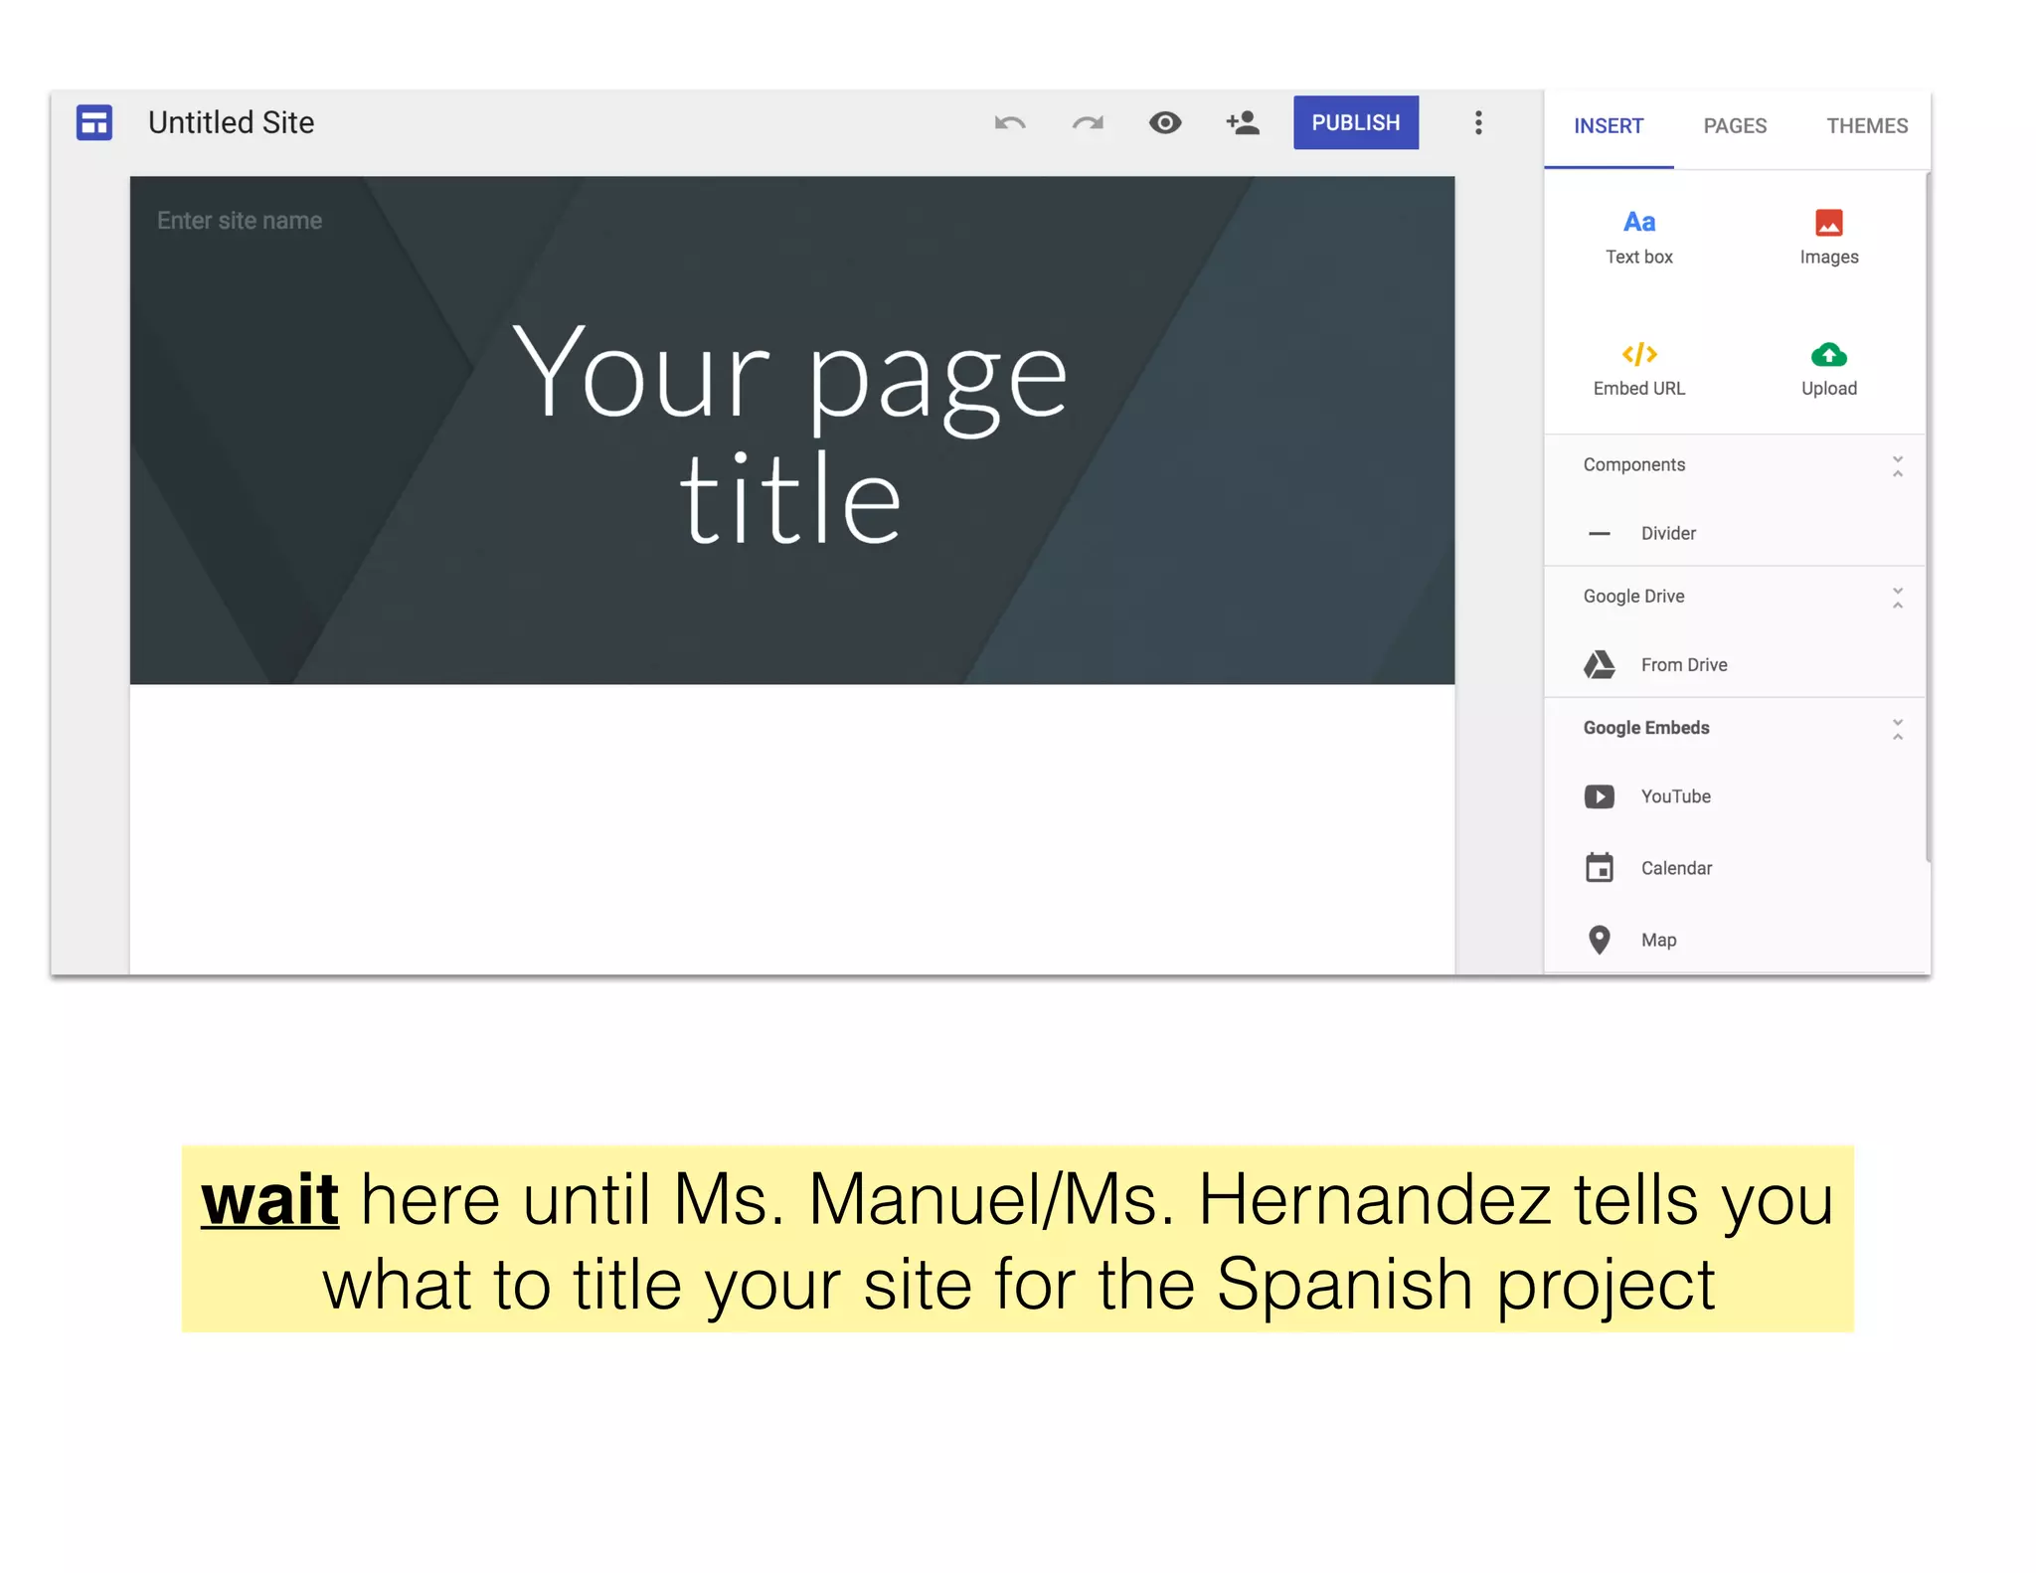The height and width of the screenshot is (1573, 2036).
Task: Click the Enter site name placeholder
Action: pos(239,221)
